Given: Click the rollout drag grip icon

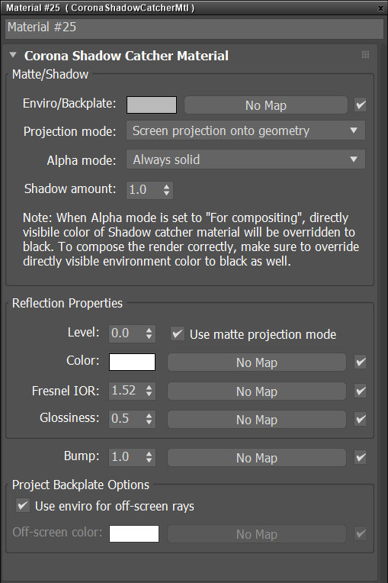Looking at the screenshot, I should (365, 55).
